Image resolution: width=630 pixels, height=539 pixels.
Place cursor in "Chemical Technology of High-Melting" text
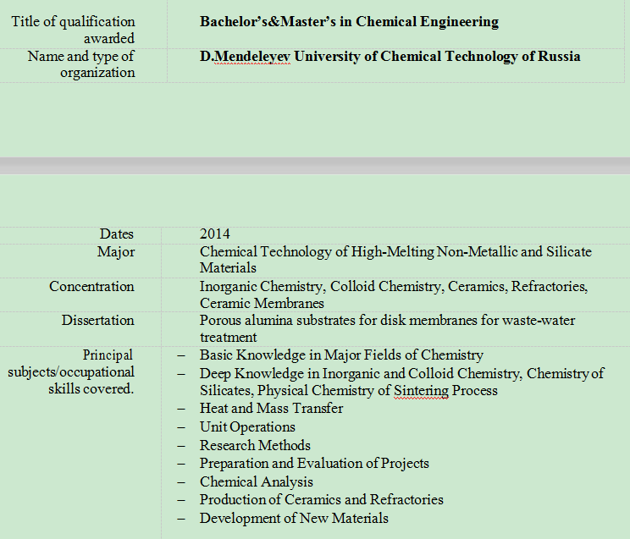coord(315,251)
